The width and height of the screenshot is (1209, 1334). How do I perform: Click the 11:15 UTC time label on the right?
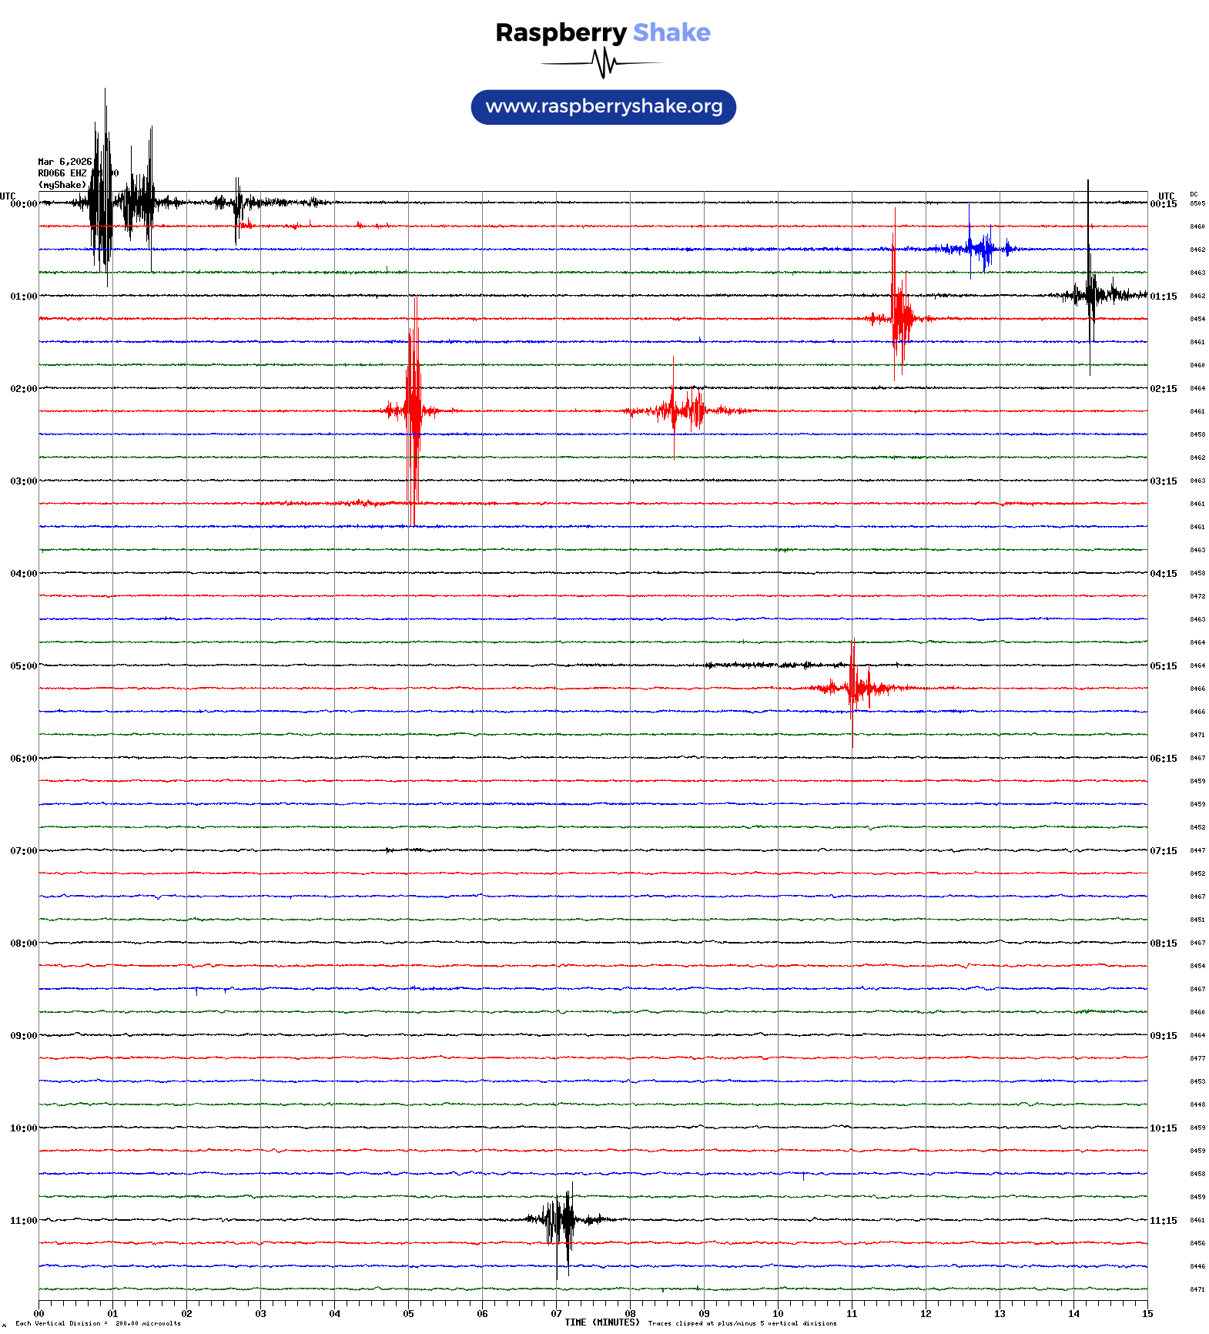(1163, 1221)
